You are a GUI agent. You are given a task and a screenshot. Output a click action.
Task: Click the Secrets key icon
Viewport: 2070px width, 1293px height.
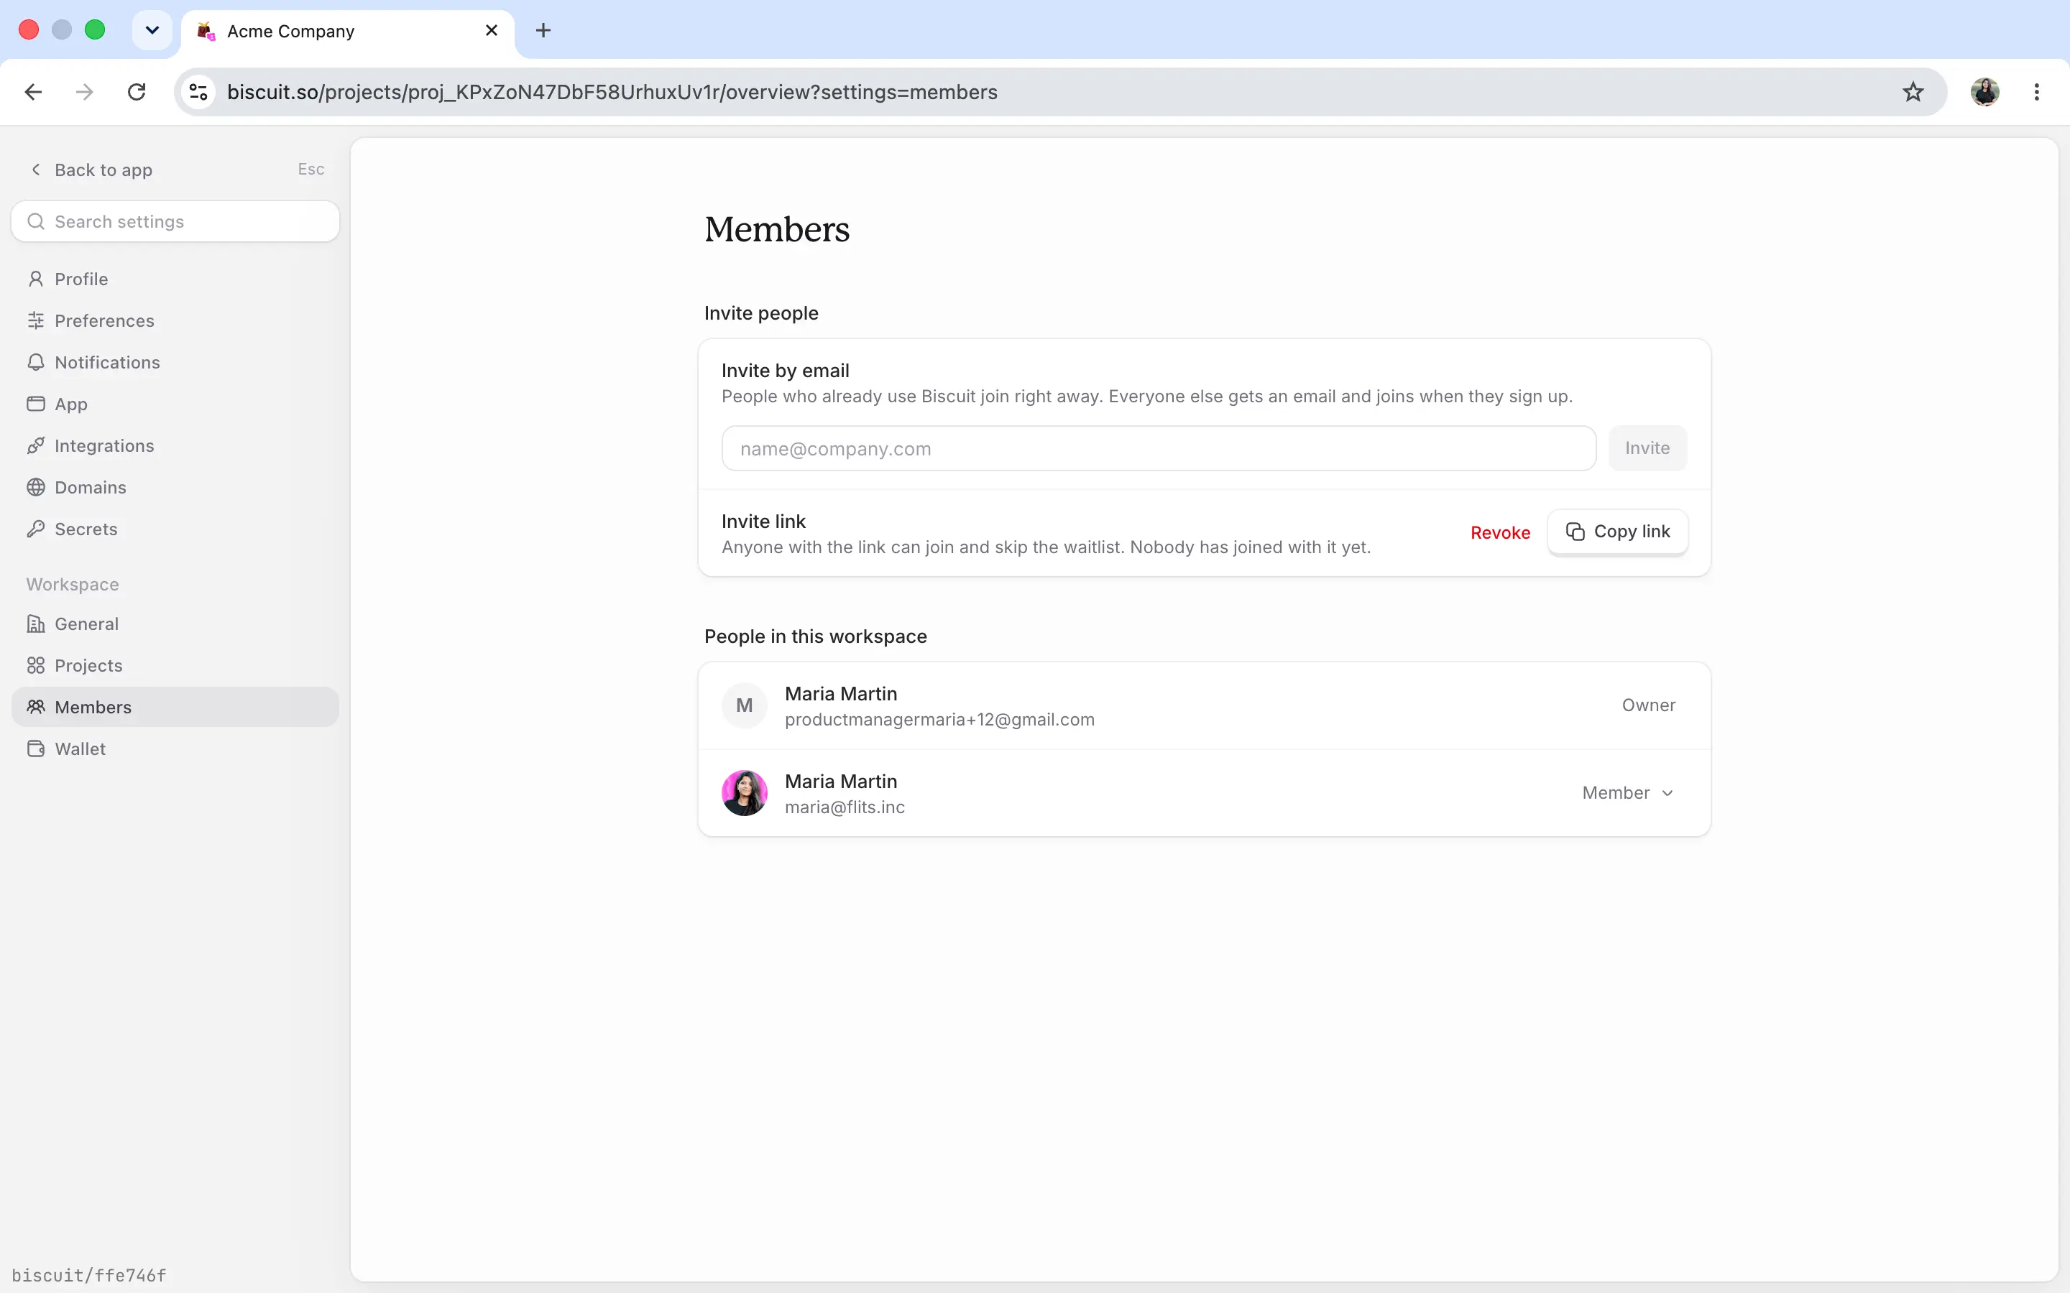coord(35,529)
